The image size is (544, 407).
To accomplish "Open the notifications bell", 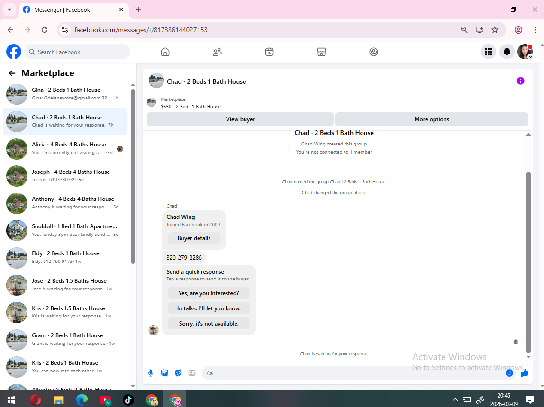I will coord(507,52).
